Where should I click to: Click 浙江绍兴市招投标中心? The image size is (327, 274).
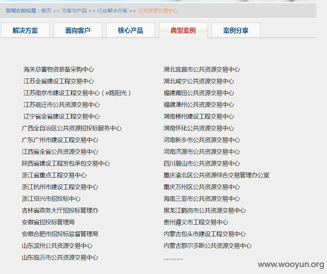click(51, 198)
